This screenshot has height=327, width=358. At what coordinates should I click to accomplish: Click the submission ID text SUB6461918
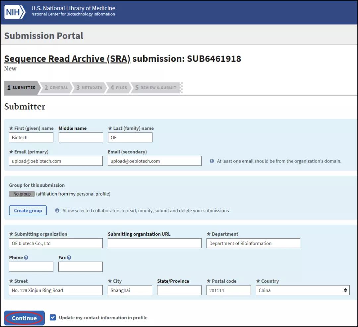[214, 59]
